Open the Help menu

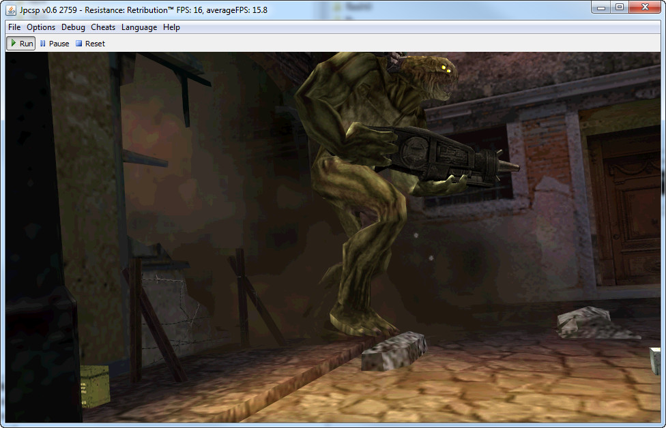tap(171, 27)
